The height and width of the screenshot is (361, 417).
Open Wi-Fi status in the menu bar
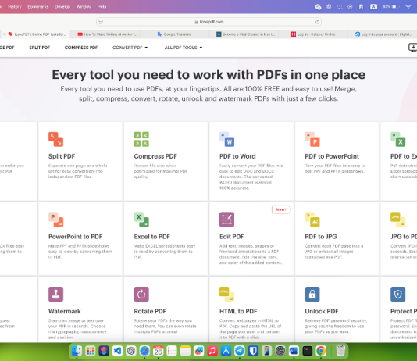click(x=408, y=7)
